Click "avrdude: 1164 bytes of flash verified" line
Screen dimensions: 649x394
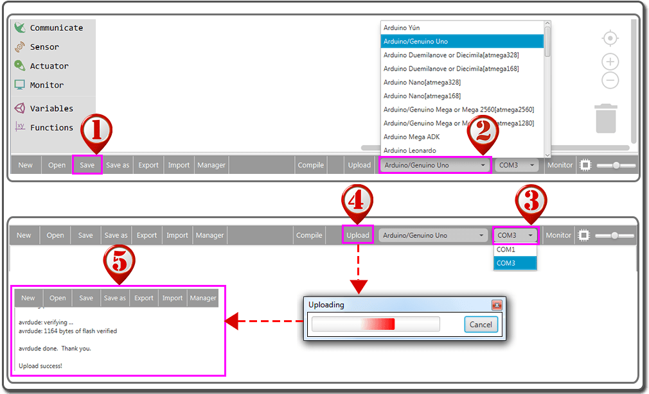[67, 330]
